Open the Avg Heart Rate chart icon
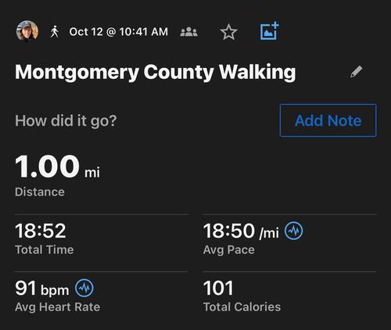 84,288
